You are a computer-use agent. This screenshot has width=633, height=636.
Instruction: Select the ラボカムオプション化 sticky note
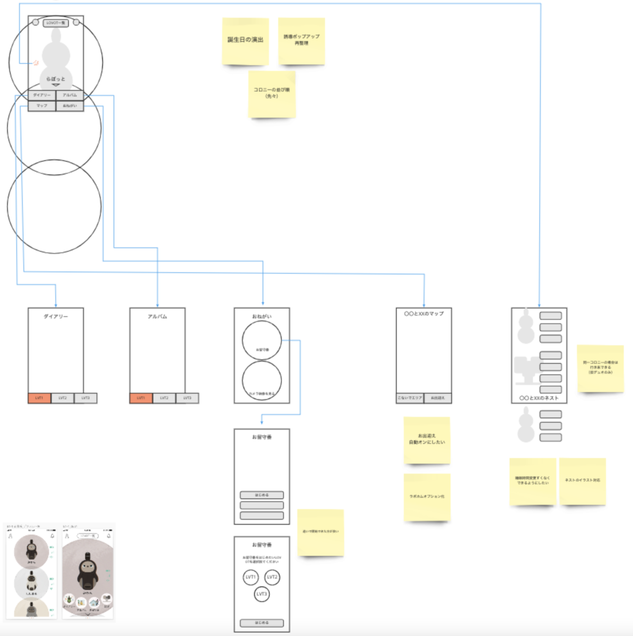[427, 497]
